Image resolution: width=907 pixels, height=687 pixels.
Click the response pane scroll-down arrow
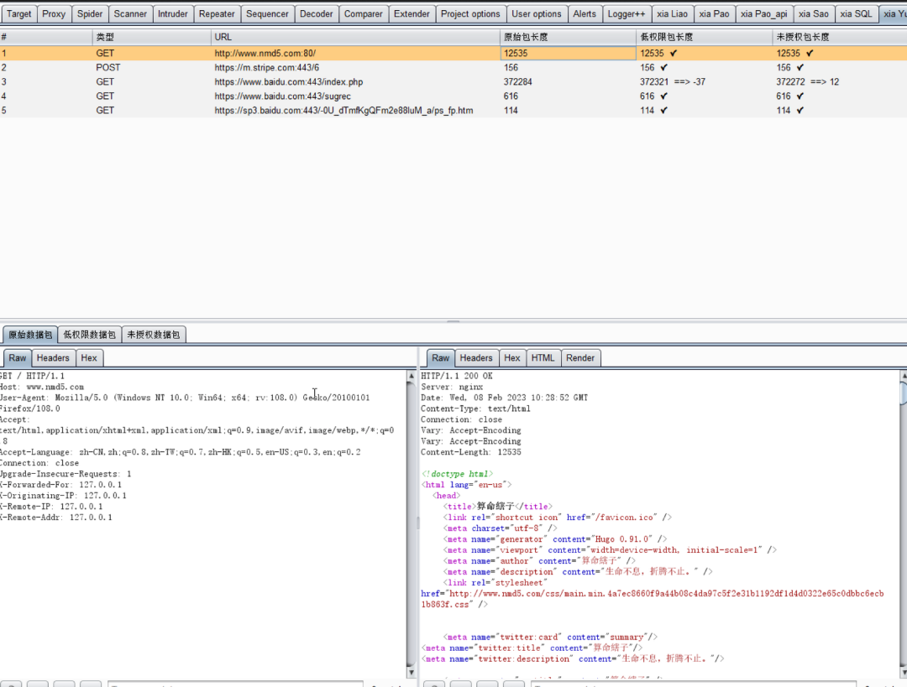[904, 672]
